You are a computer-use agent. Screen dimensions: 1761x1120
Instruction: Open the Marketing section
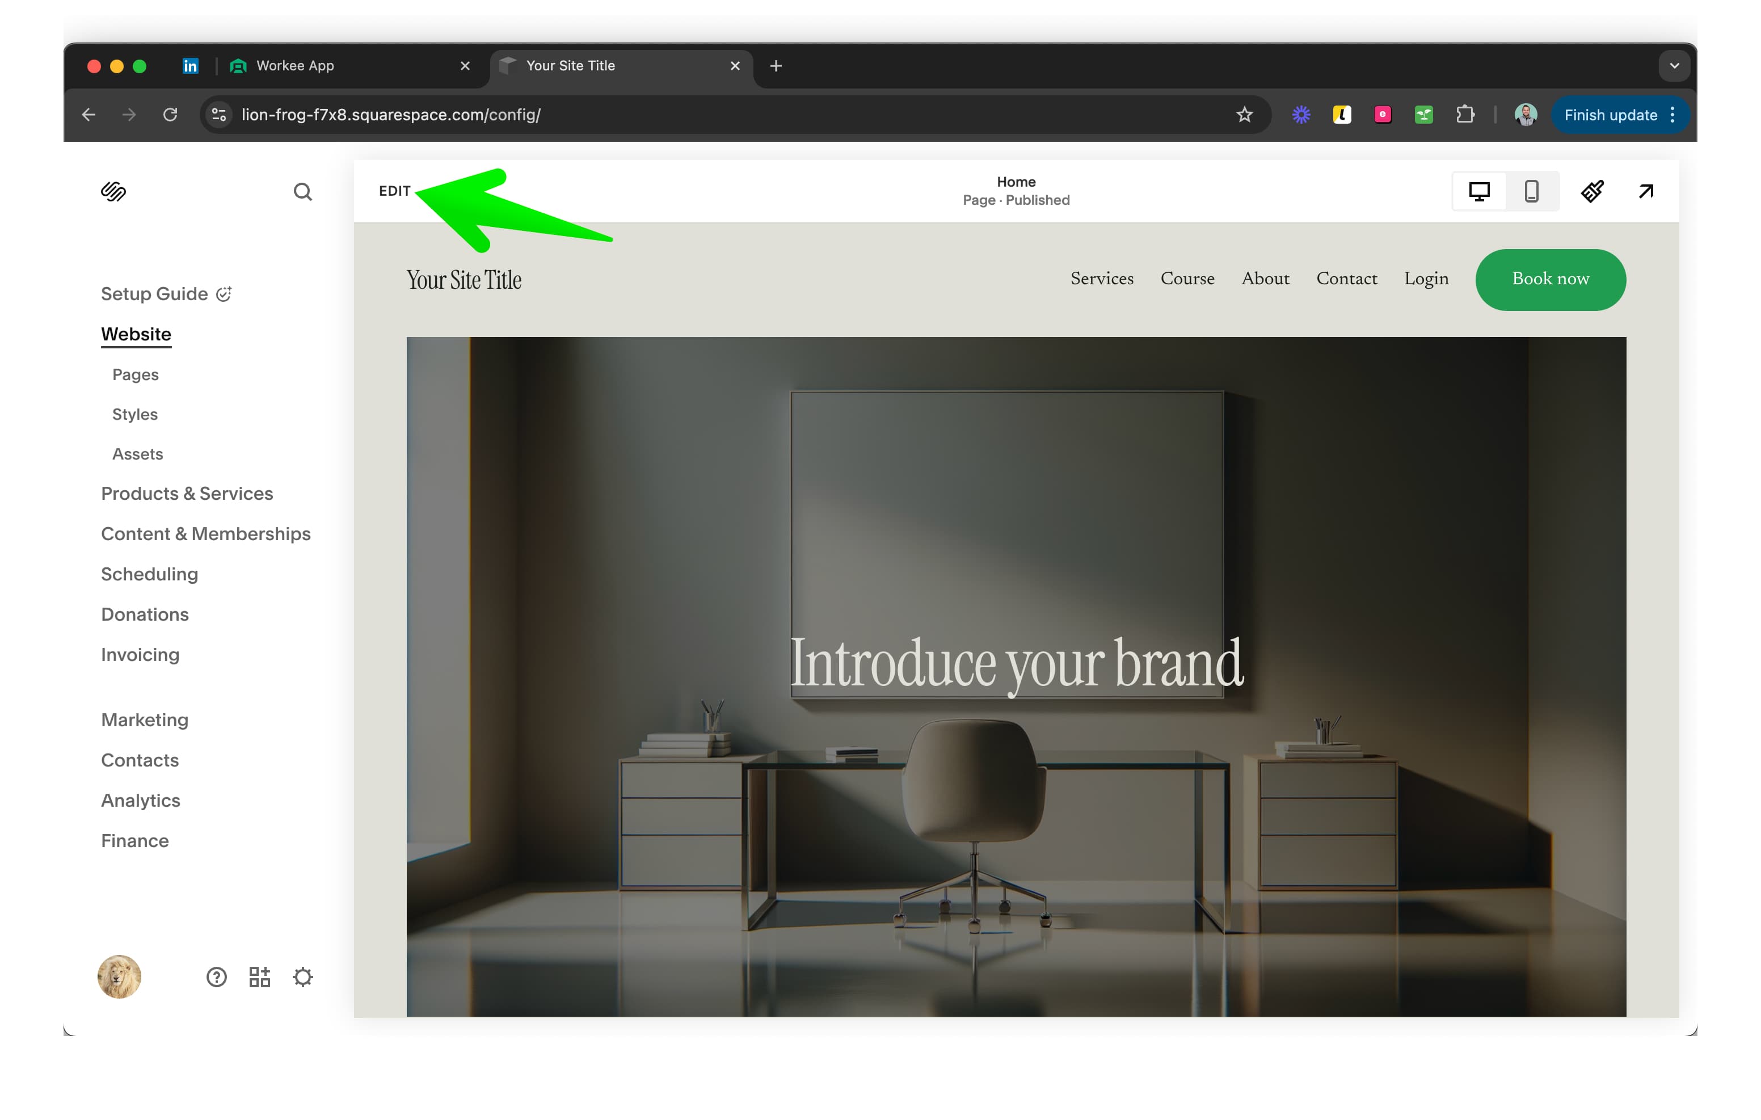(x=145, y=720)
